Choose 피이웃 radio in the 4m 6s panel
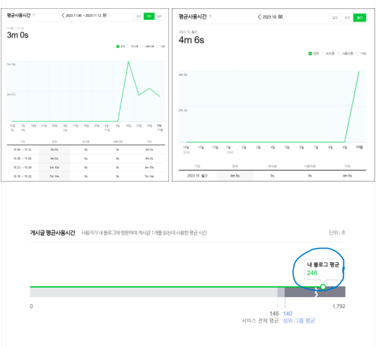This screenshot has width=378, height=347. [x=323, y=54]
